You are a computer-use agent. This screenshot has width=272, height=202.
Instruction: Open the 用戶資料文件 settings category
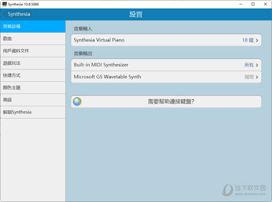pyautogui.click(x=33, y=51)
